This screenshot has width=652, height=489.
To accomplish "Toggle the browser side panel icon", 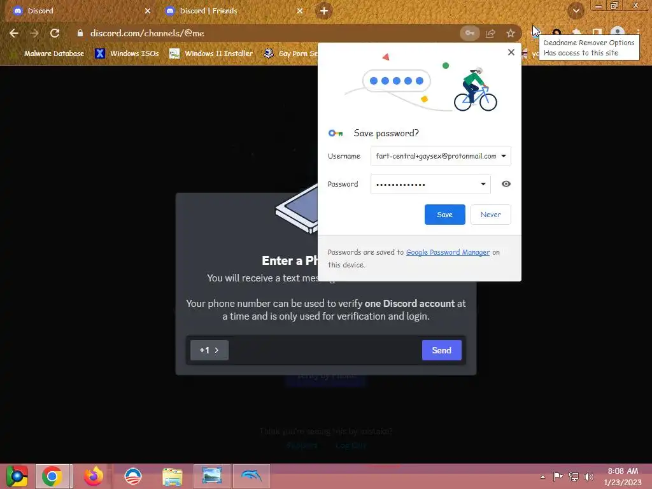I will click(x=597, y=32).
